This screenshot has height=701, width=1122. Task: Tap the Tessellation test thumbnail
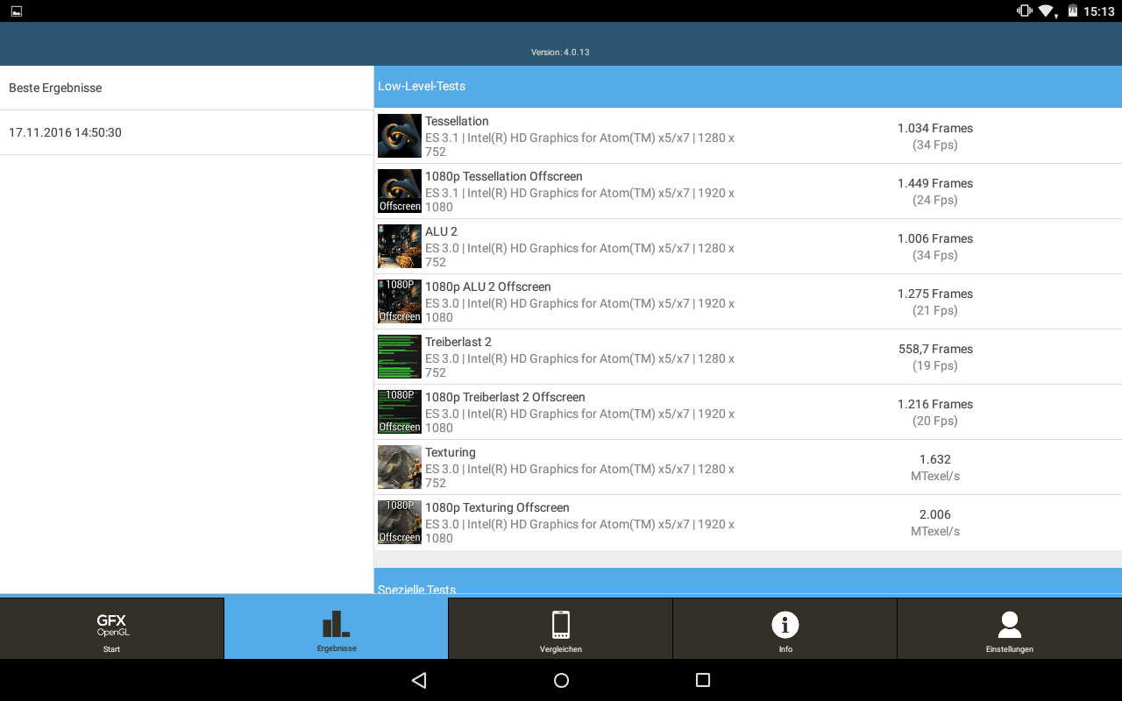[x=400, y=136]
